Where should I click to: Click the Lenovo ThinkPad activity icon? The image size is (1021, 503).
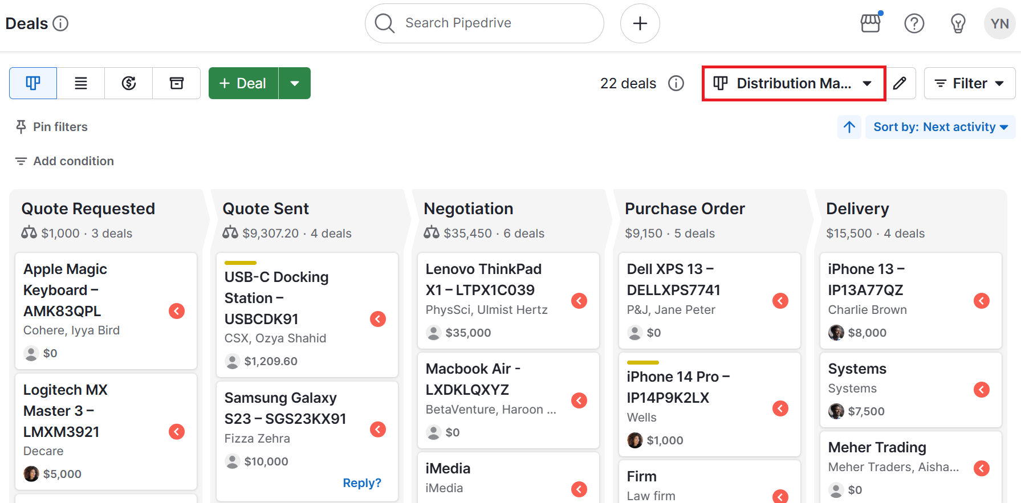[x=579, y=301]
